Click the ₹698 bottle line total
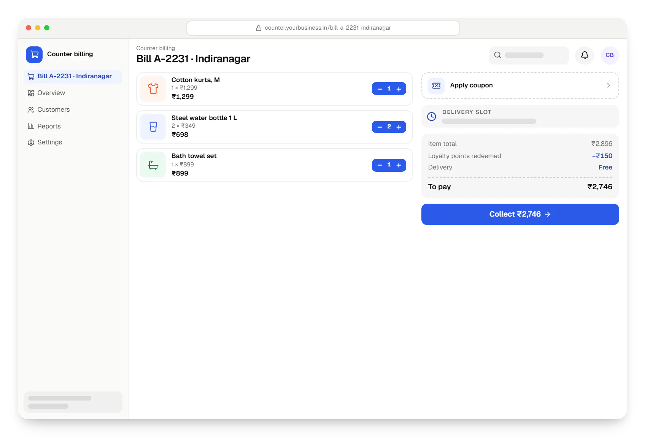Screen dimensions: 645x437 (180, 135)
